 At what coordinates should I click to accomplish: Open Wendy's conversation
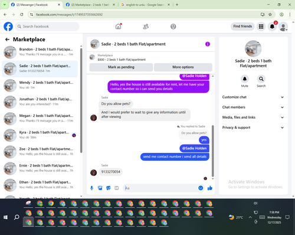click(40, 85)
